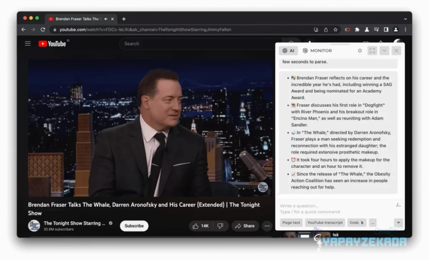Toggle the browser side panel
Viewport: 429px width, 260px height.
[x=386, y=30]
